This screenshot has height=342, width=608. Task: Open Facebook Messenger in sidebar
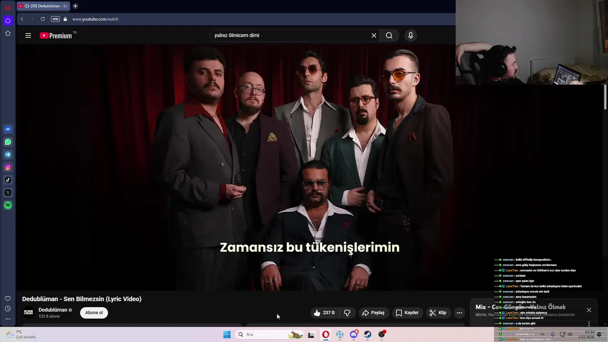(8, 129)
